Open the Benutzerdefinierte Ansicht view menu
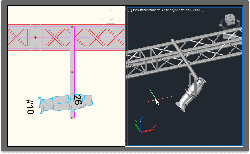Screen dimensions: 250x154 [153, 10]
